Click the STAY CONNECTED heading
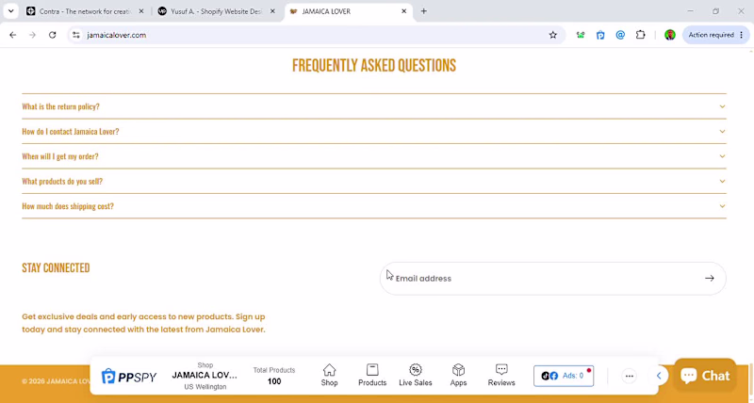 56,268
